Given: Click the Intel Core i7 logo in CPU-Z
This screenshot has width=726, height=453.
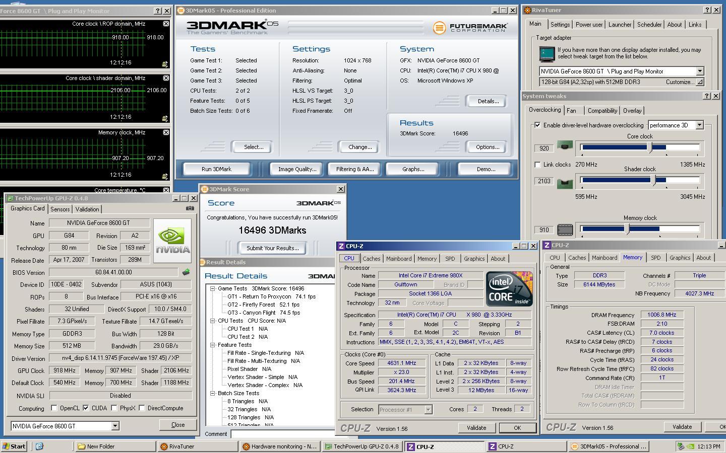Looking at the screenshot, I should point(509,288).
